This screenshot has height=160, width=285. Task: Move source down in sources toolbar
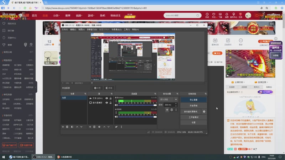click(x=109, y=127)
